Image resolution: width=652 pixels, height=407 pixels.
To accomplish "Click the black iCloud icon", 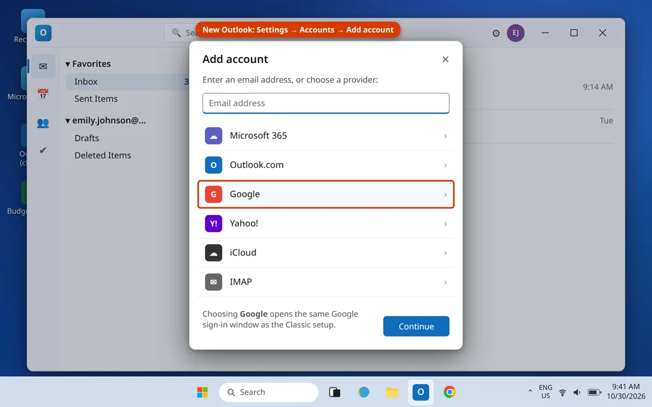I will tap(213, 252).
